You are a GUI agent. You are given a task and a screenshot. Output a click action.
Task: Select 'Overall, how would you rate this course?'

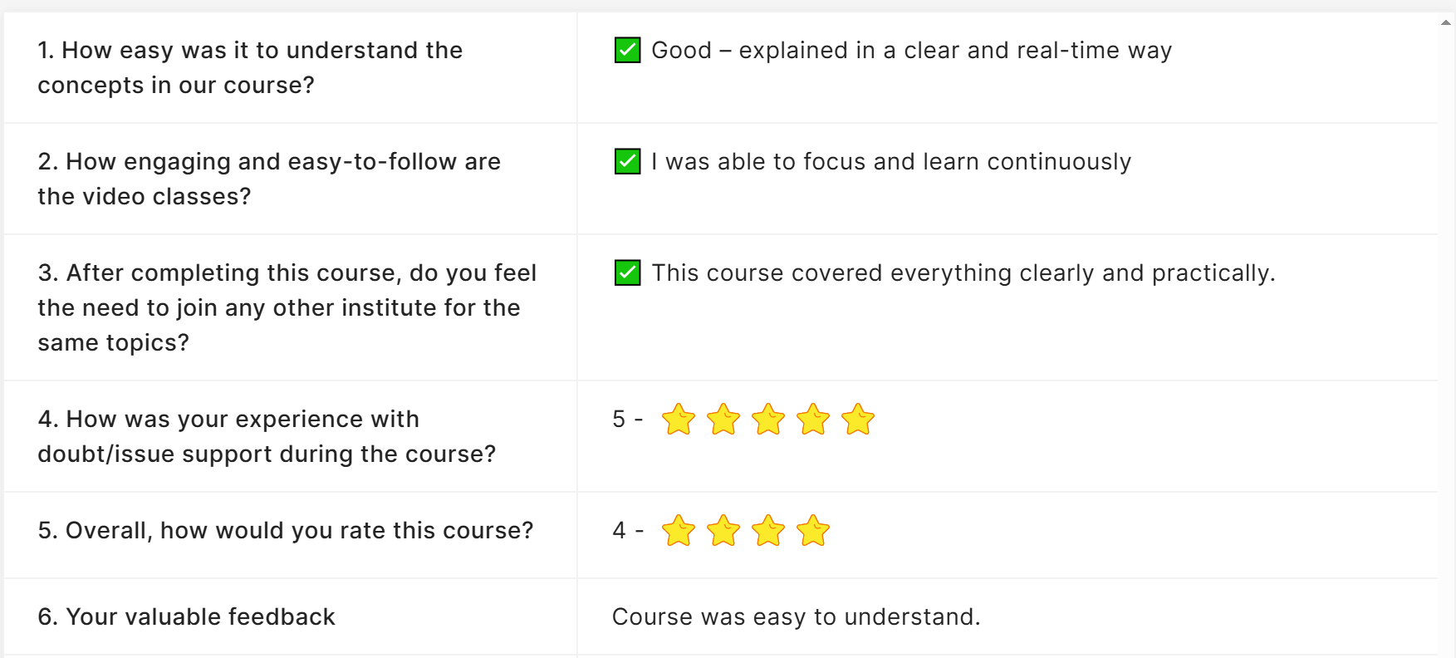click(x=286, y=530)
